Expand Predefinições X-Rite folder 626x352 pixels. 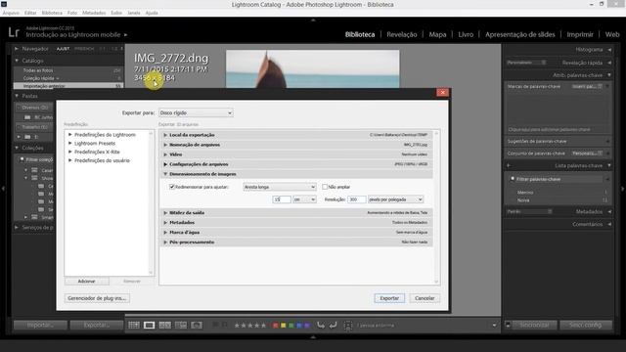[70, 152]
